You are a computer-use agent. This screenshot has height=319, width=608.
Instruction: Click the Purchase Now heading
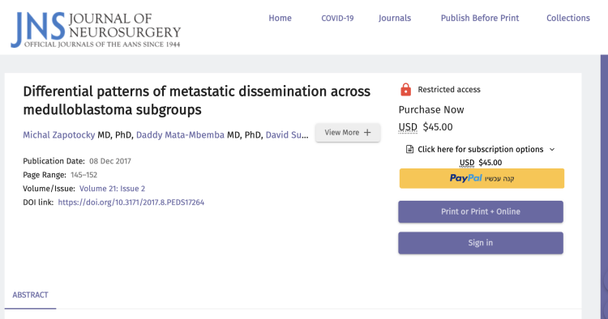point(431,110)
